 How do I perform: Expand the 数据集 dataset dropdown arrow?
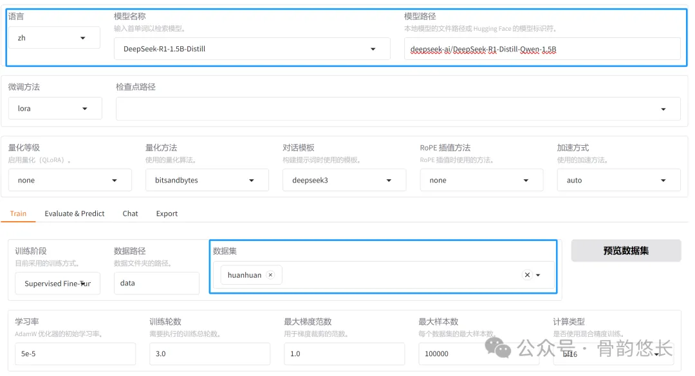[538, 275]
